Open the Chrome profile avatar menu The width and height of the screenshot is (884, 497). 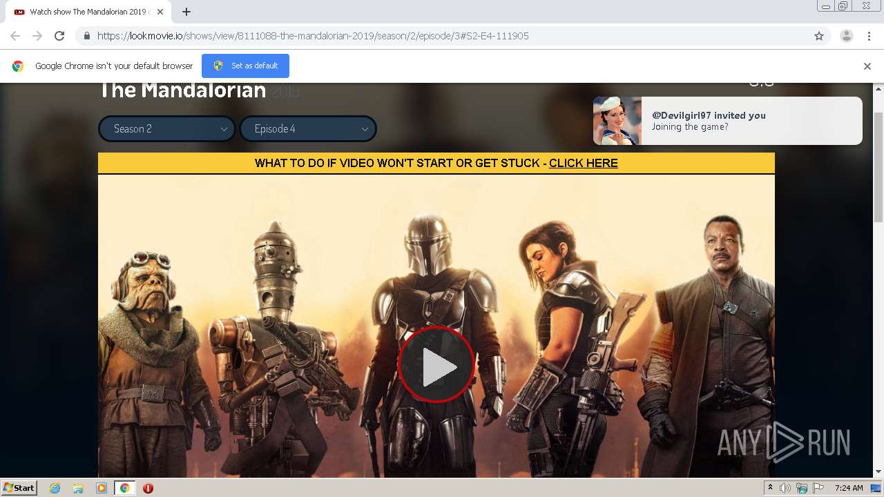tap(846, 36)
